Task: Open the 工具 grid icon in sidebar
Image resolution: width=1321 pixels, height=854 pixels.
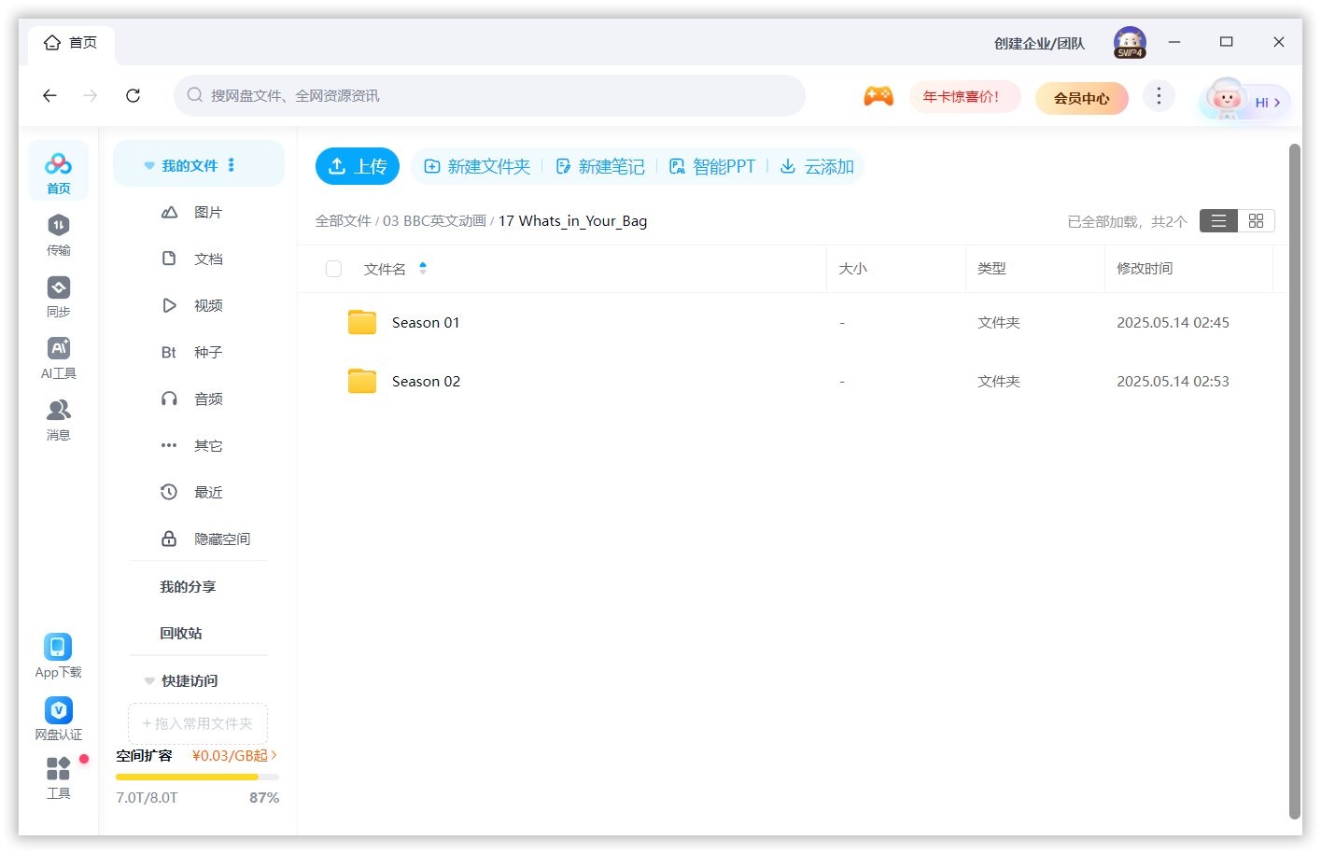Action: (58, 769)
